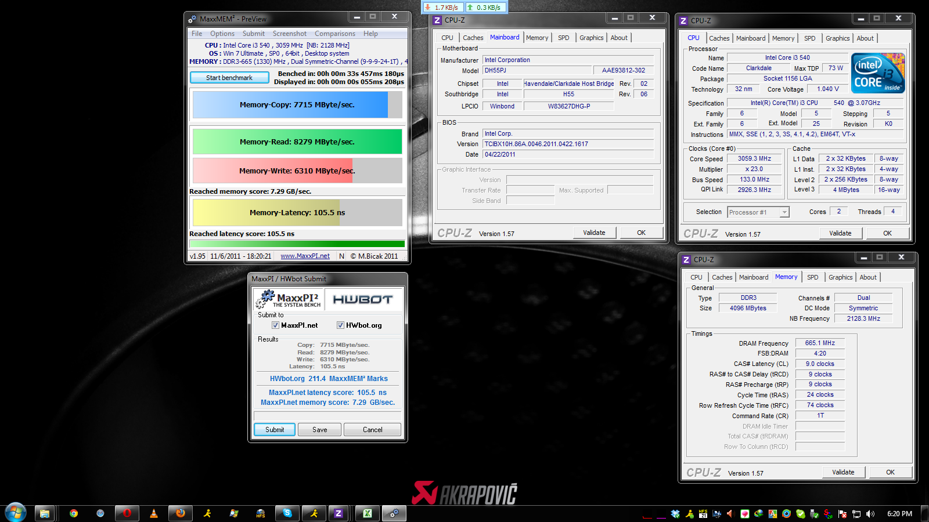Viewport: 929px width, 522px height.
Task: Click the Safely Remove Hardware tray icon
Action: [x=814, y=513]
